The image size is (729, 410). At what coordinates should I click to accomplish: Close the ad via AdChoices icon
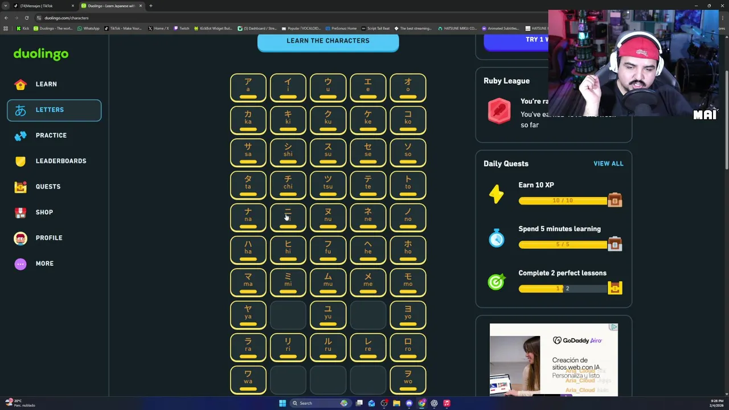613,327
